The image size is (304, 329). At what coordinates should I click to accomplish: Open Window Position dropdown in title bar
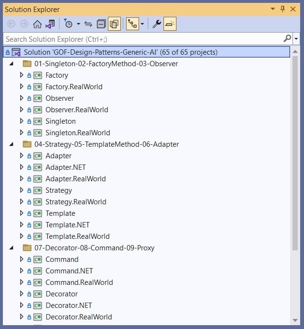(x=273, y=9)
